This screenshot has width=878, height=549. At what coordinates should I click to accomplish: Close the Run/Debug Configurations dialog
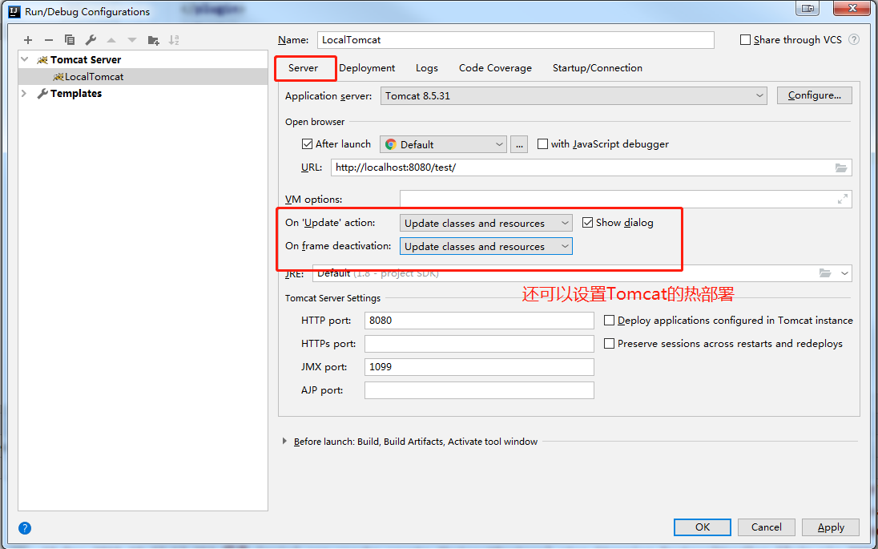(x=852, y=8)
